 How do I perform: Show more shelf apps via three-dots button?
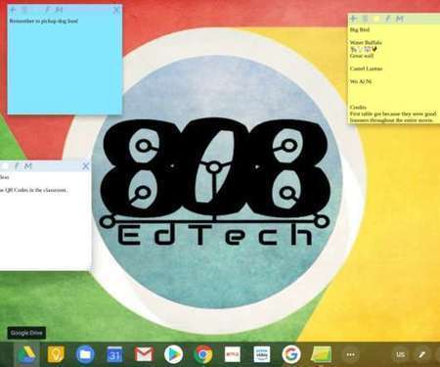pyautogui.click(x=351, y=354)
